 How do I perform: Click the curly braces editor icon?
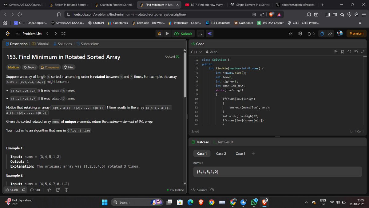pyautogui.click(x=349, y=52)
